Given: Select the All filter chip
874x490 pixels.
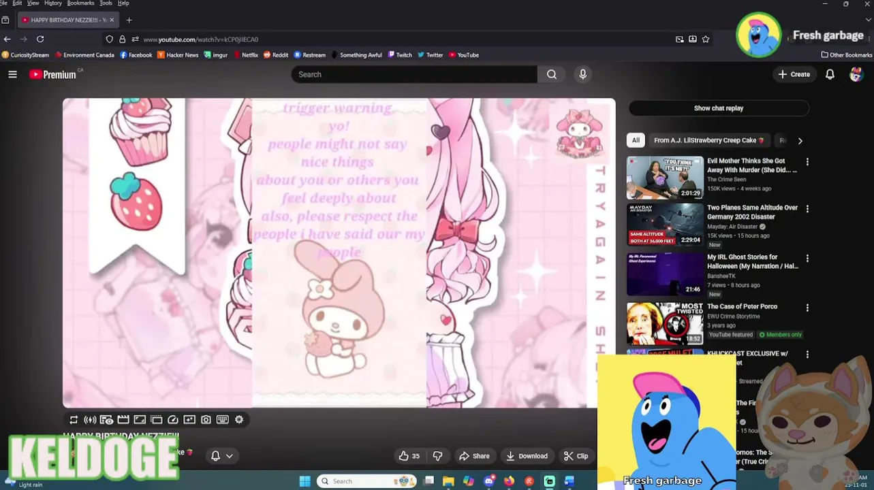Looking at the screenshot, I should pyautogui.click(x=636, y=140).
